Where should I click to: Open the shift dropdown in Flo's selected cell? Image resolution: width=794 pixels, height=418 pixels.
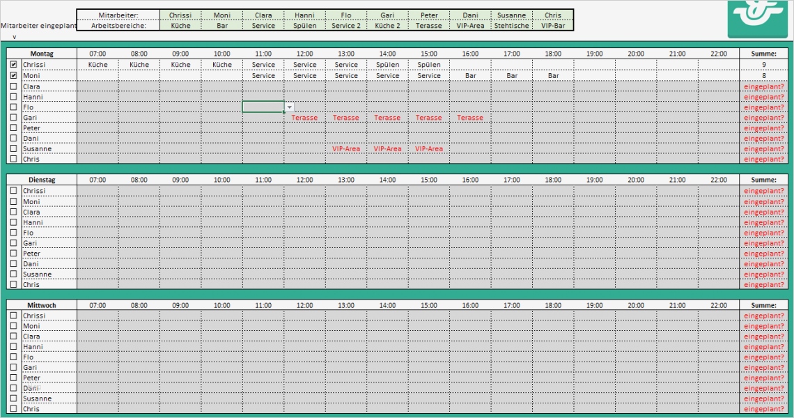288,107
